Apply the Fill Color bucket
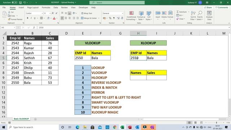Viewport: 231px width, 130px height. pyautogui.click(x=48, y=18)
